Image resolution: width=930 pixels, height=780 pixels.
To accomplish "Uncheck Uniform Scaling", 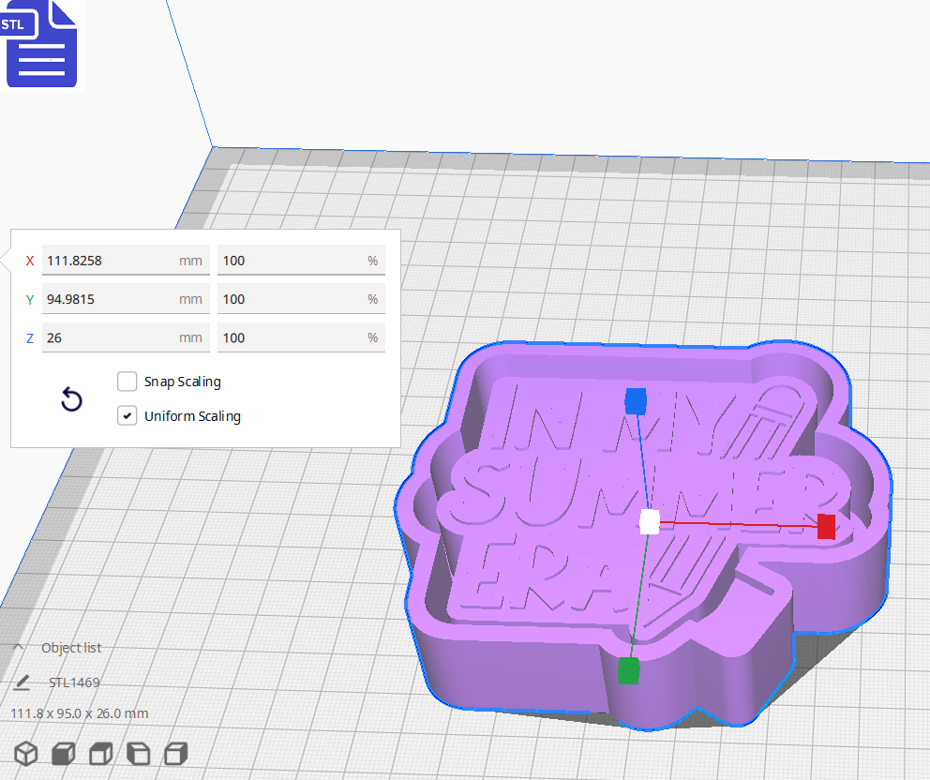I will tap(127, 415).
